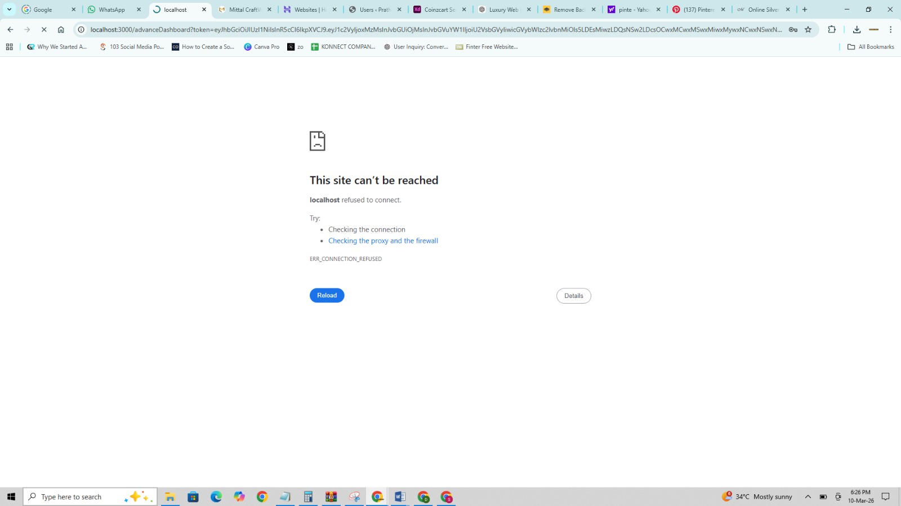Open the password key icon in address bar
The height and width of the screenshot is (506, 901).
pos(793,30)
